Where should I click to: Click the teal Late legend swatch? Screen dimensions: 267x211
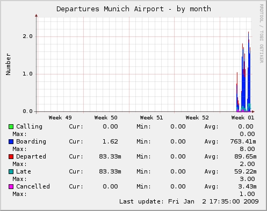[x=11, y=171]
